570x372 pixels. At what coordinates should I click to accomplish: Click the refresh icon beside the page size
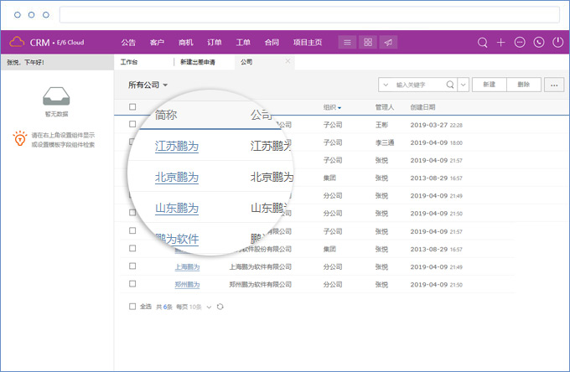tap(220, 307)
